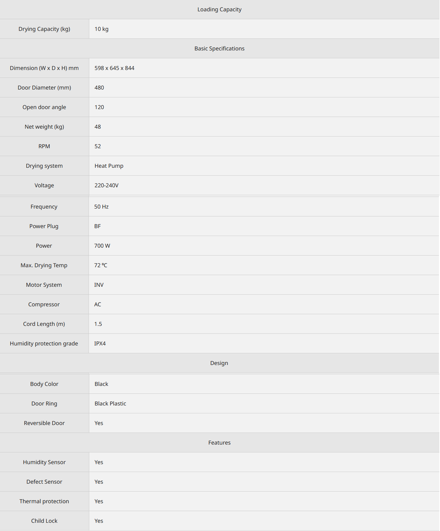
Task: Click the 220-240V voltage value
Action: coord(106,185)
